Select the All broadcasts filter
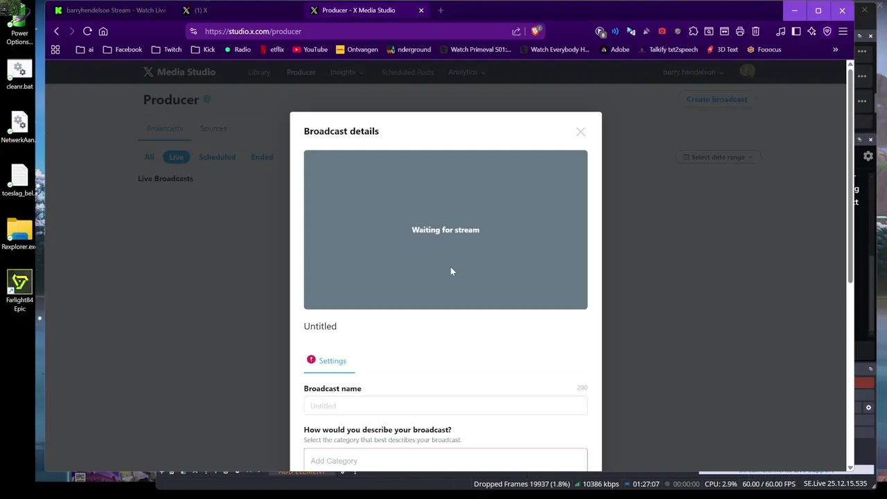 [x=149, y=157]
